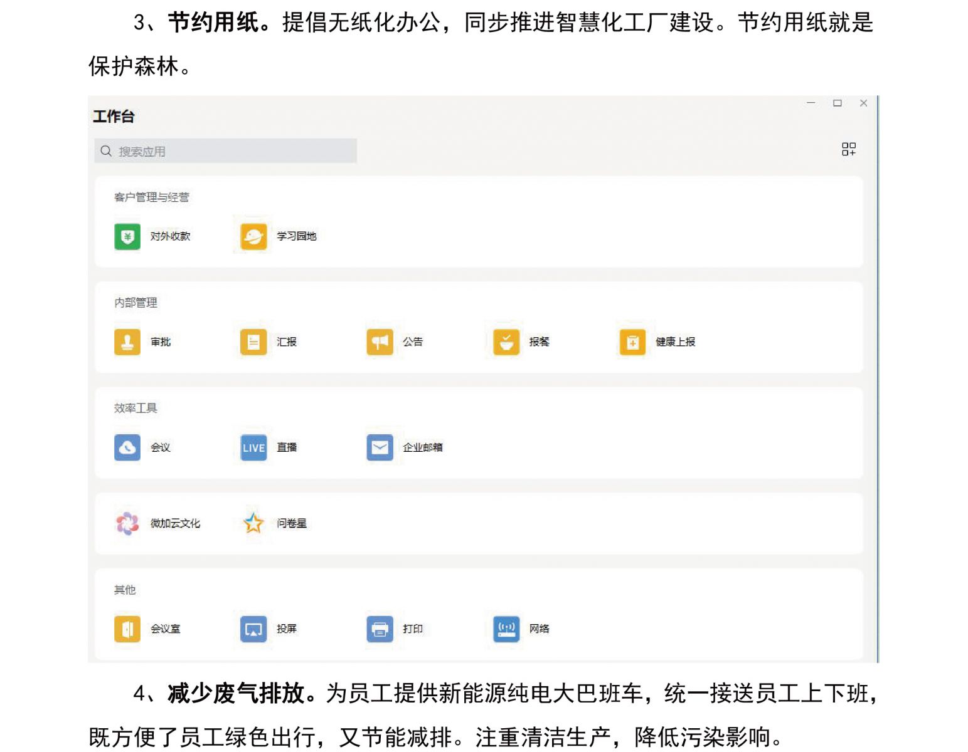Maximize the 工作台 window
This screenshot has height=752, width=968.
[837, 103]
